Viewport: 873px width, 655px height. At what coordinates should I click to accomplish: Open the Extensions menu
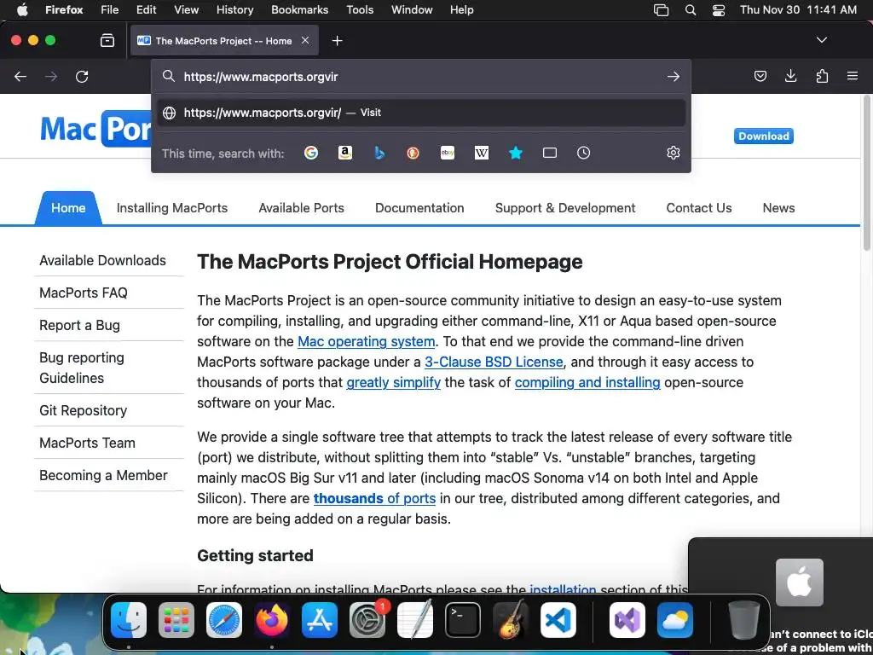(822, 76)
